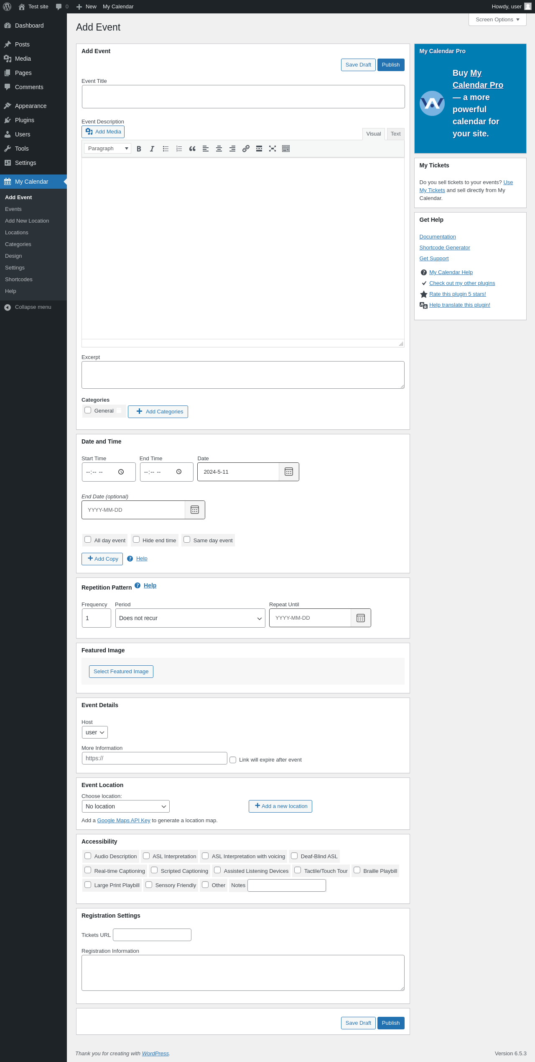This screenshot has height=1062, width=535.
Task: Expand the Choose location dropdown
Action: pos(125,806)
